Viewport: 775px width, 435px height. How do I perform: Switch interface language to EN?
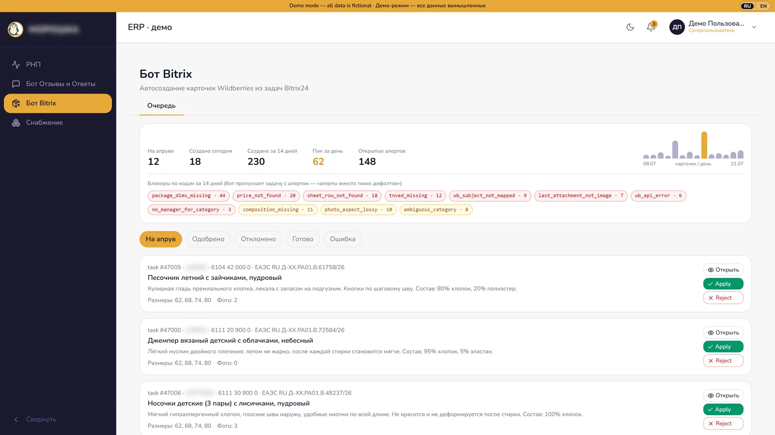coord(763,6)
